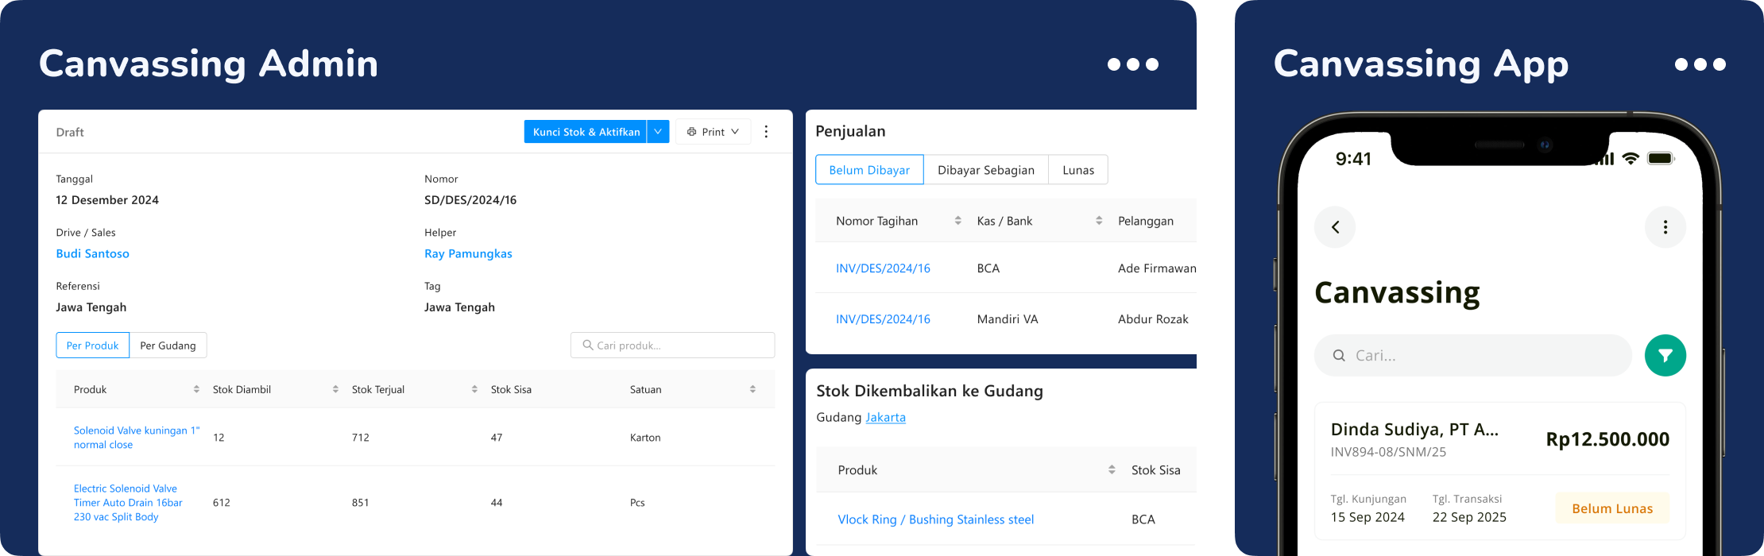
Task: Sort by the Nomor Tagihan column arrows
Action: (x=957, y=221)
